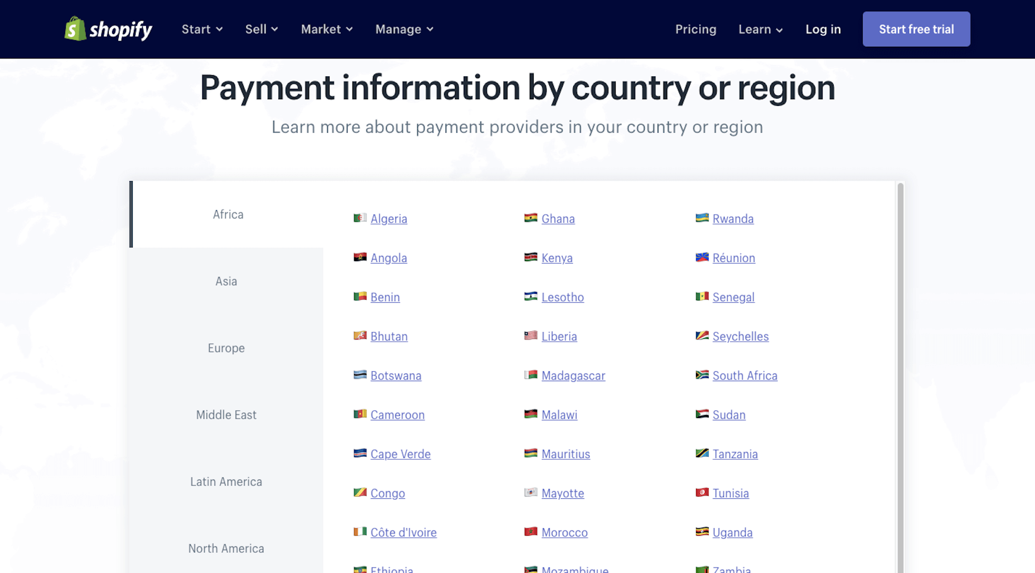Open the Uganda country link

click(x=732, y=532)
